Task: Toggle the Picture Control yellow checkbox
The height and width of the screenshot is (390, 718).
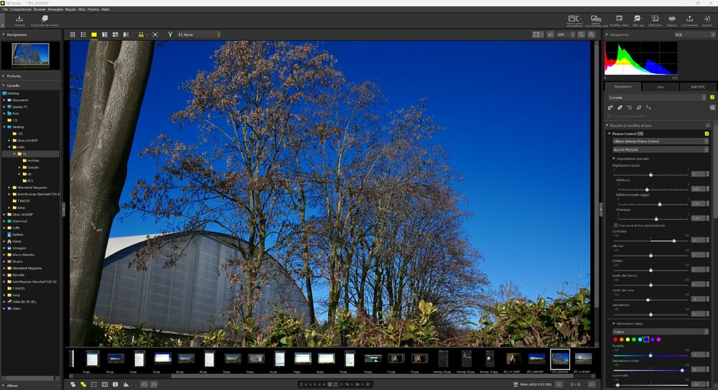Action: pos(707,134)
